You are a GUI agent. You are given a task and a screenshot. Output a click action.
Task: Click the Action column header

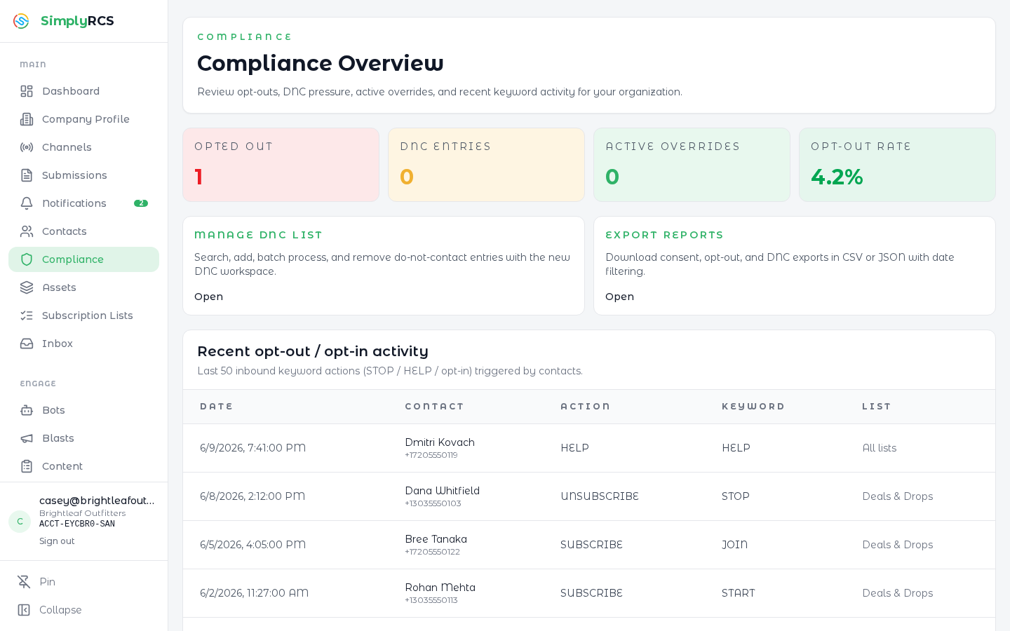point(585,407)
